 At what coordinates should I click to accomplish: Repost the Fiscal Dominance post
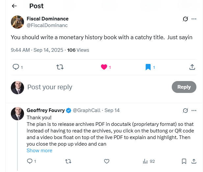60,67
